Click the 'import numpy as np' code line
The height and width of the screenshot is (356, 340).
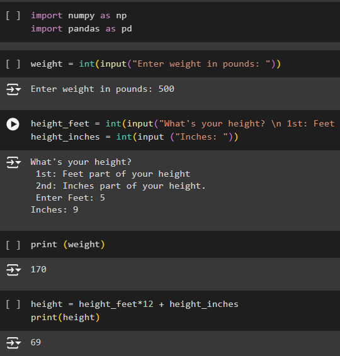[79, 16]
